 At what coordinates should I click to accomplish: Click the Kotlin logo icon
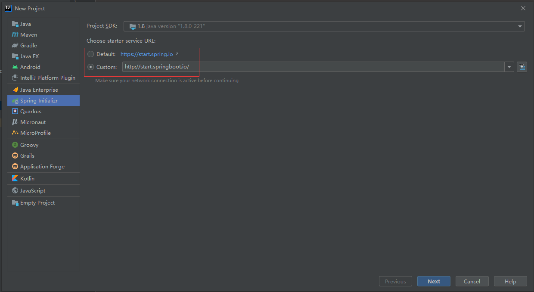[x=15, y=179]
